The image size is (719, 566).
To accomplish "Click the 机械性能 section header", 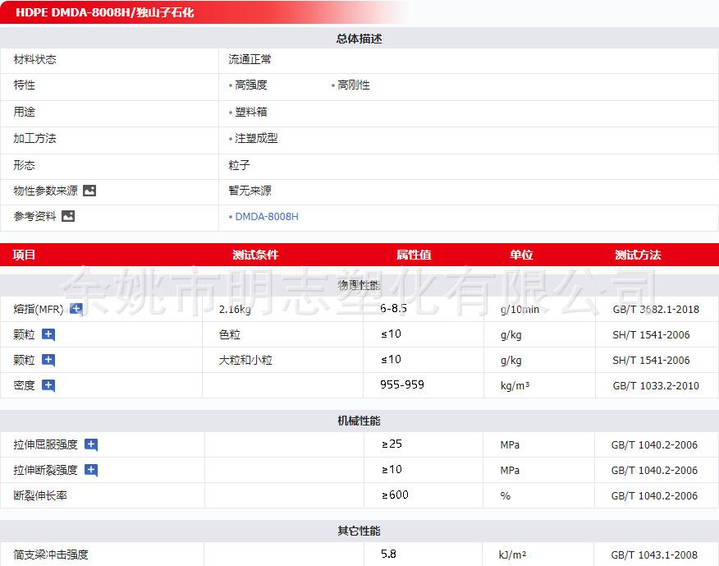I will tap(359, 421).
